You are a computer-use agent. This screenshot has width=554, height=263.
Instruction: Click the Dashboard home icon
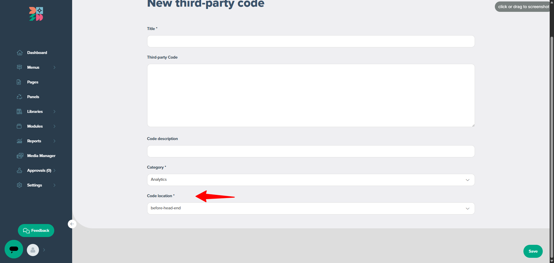(x=19, y=53)
